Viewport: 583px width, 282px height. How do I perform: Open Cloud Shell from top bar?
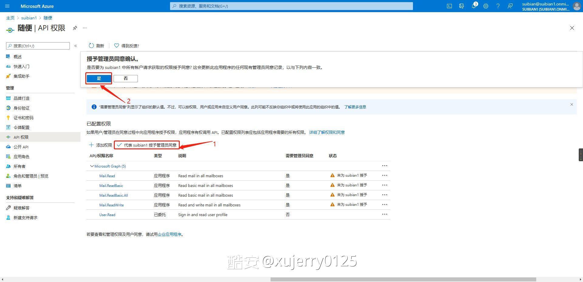coord(449,6)
